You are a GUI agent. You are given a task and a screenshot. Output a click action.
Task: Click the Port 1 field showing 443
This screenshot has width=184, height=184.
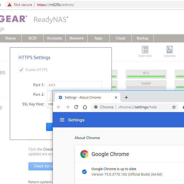[x=74, y=85]
